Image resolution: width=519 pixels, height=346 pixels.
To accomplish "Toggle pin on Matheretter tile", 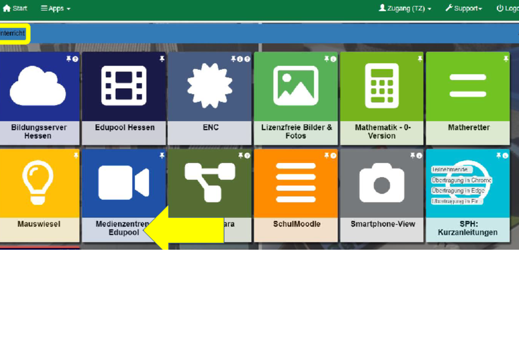I will pyautogui.click(x=506, y=59).
